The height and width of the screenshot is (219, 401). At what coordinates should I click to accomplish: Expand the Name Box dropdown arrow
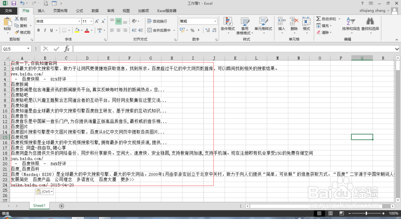point(28,49)
